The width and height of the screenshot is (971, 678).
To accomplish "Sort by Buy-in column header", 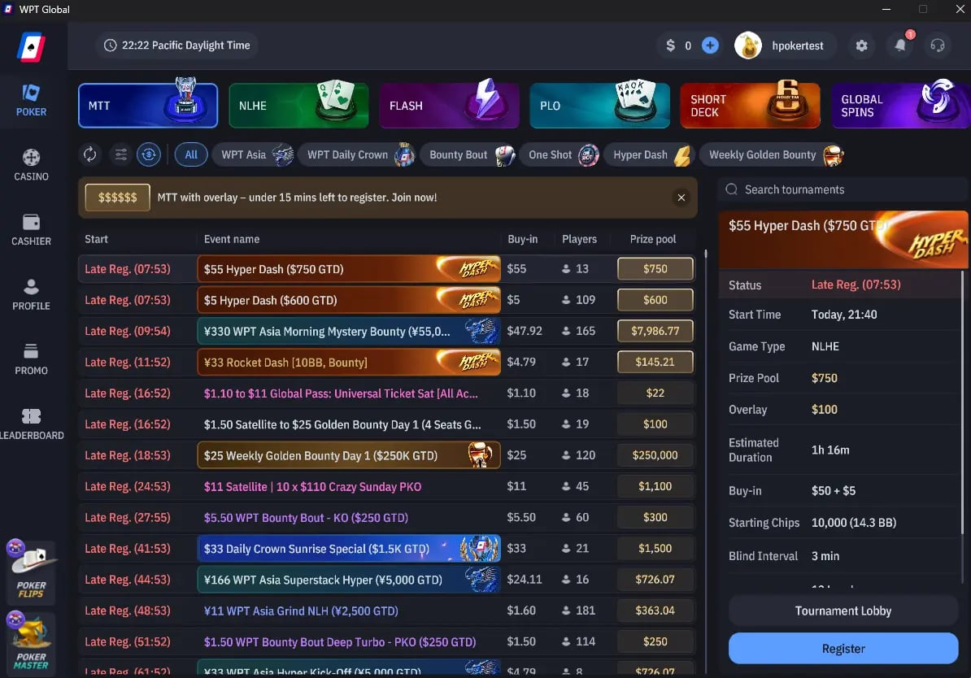I will coord(523,239).
